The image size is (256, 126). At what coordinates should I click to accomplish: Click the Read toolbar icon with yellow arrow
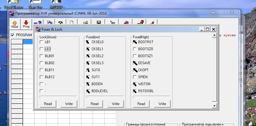point(15,24)
